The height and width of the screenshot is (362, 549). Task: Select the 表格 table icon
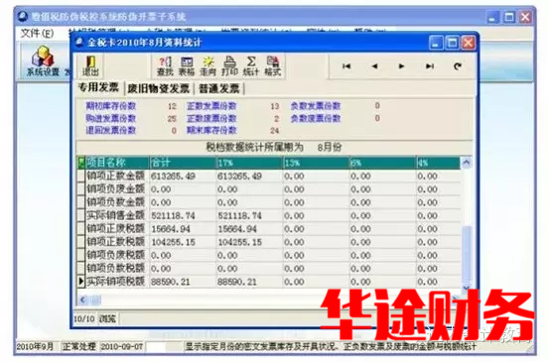pyautogui.click(x=187, y=66)
